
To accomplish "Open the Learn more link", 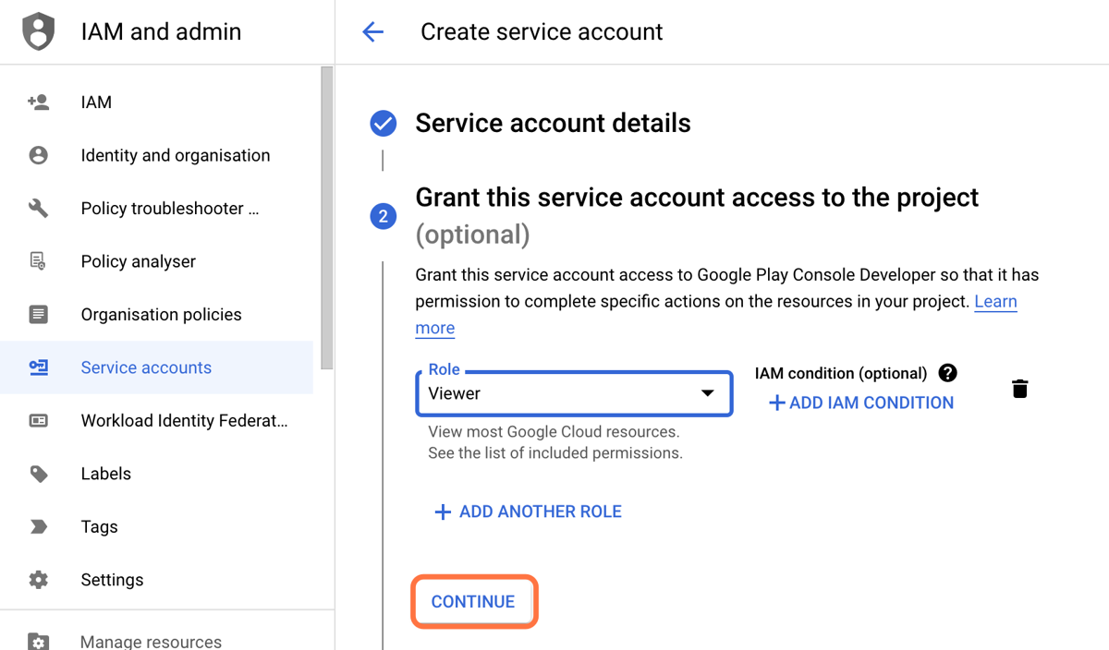I will (995, 302).
